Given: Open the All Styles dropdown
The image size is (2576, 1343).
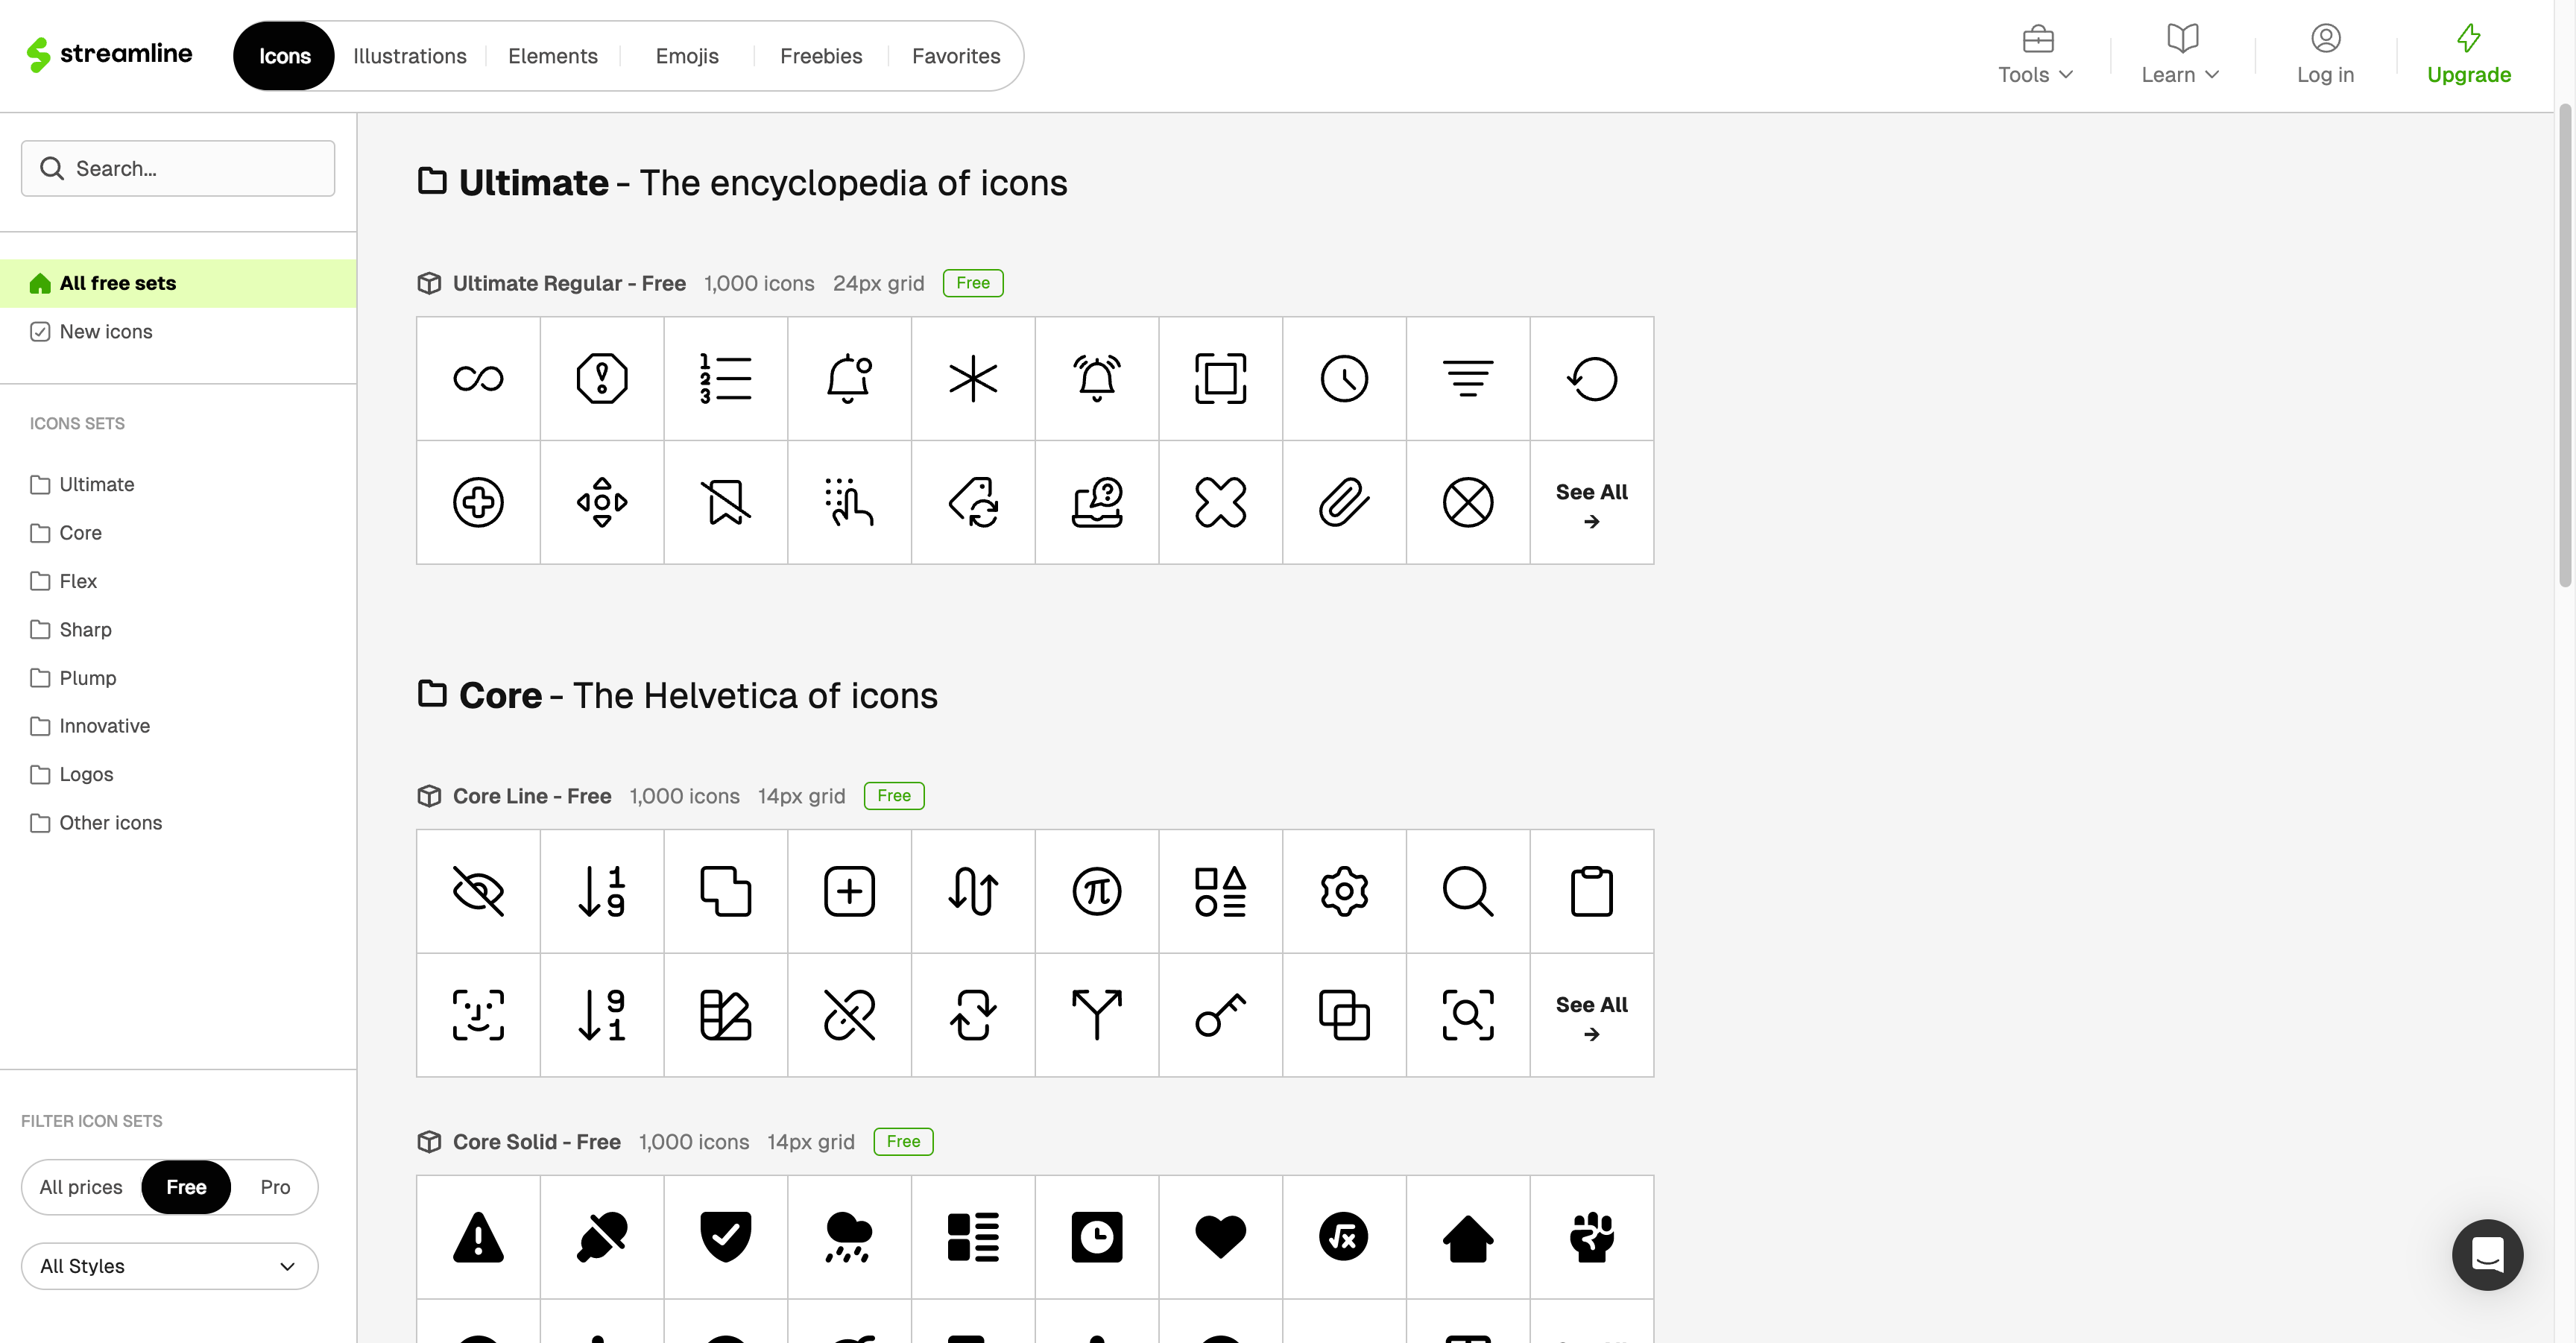Looking at the screenshot, I should coord(169,1266).
